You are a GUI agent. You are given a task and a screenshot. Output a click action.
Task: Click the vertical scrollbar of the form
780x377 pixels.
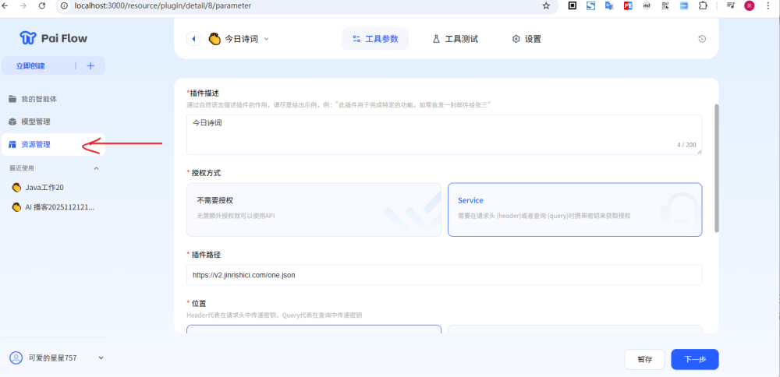pos(715,167)
